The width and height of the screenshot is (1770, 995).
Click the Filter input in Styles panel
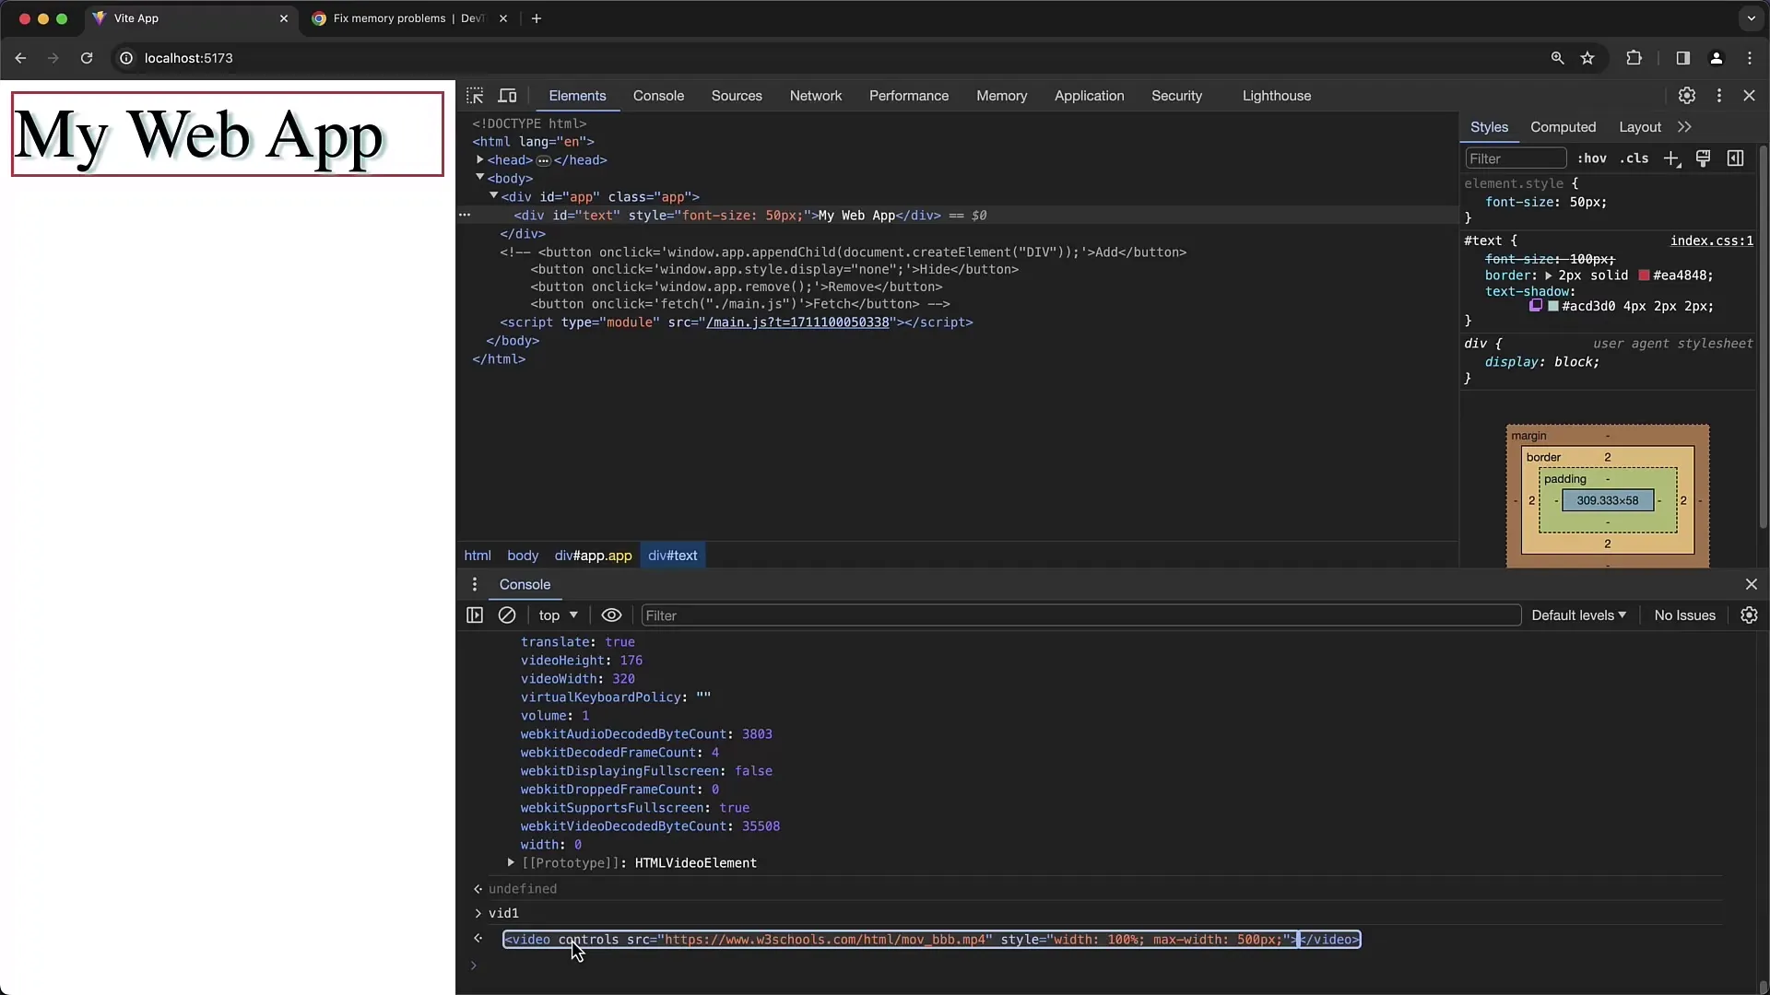click(x=1515, y=159)
